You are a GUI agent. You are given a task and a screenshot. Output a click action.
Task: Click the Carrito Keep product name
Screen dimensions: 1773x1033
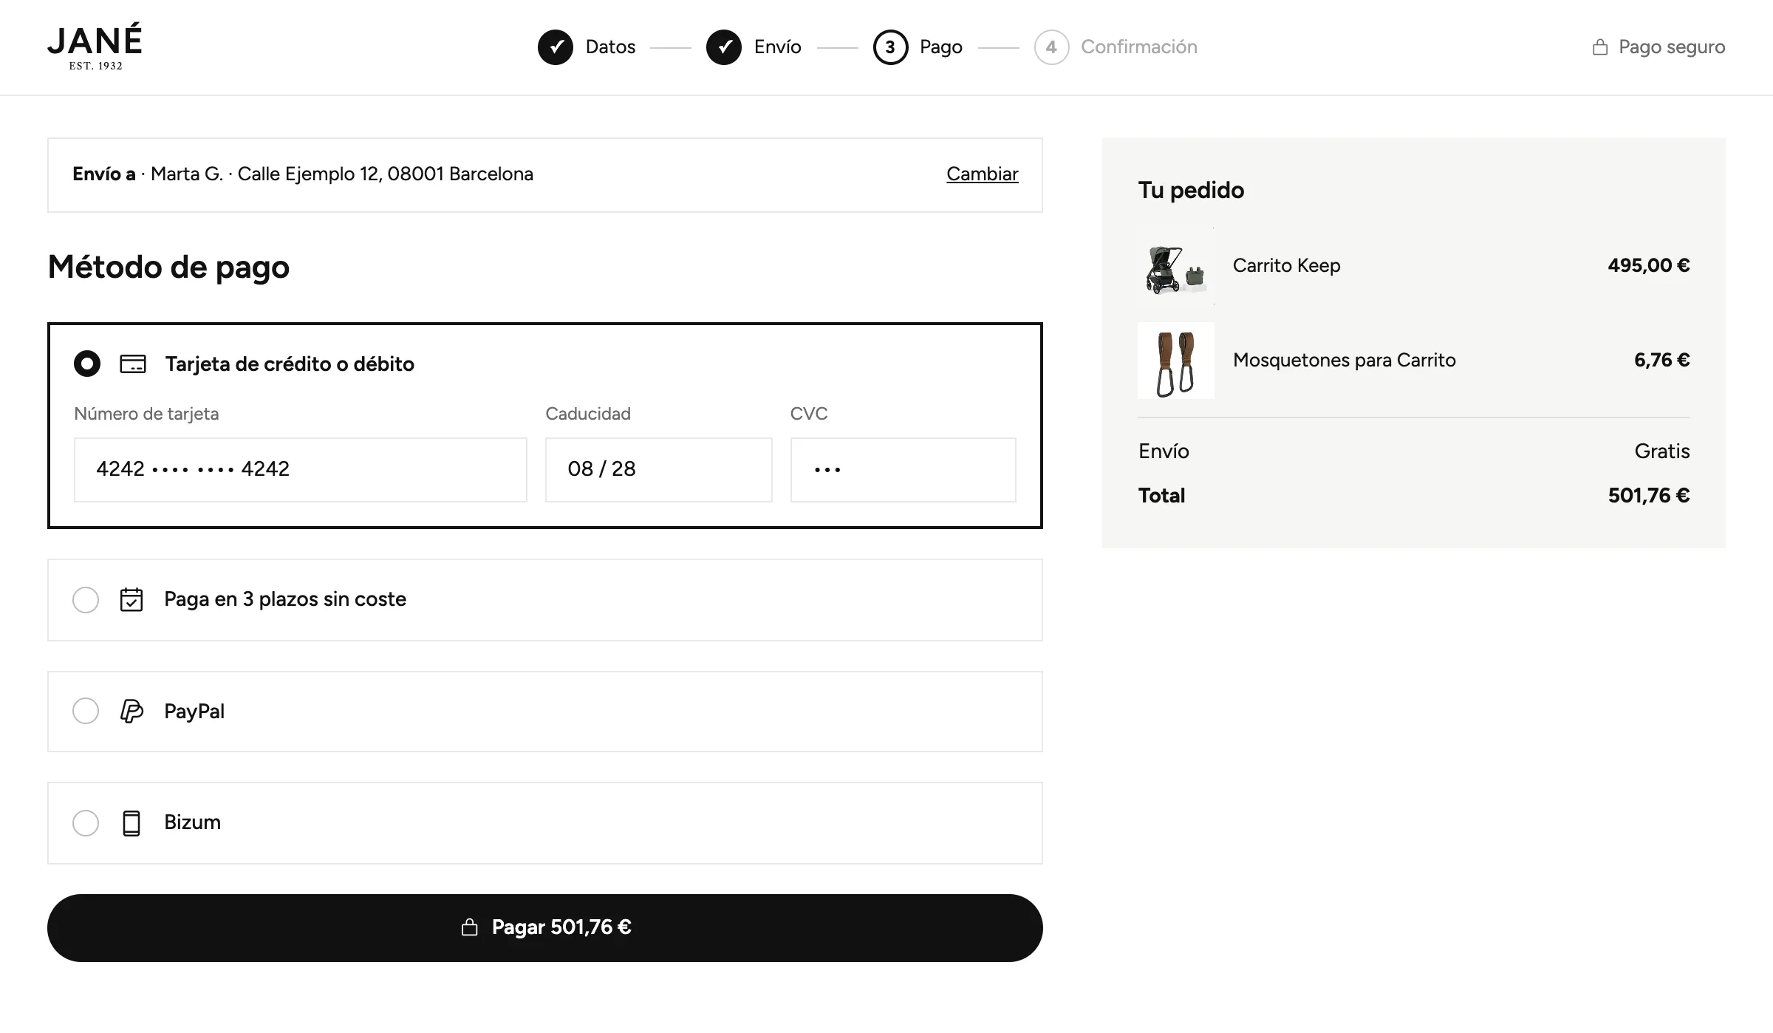(x=1286, y=265)
